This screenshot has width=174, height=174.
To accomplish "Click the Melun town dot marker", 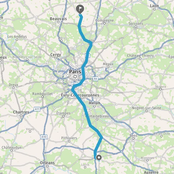I will point(94,106).
